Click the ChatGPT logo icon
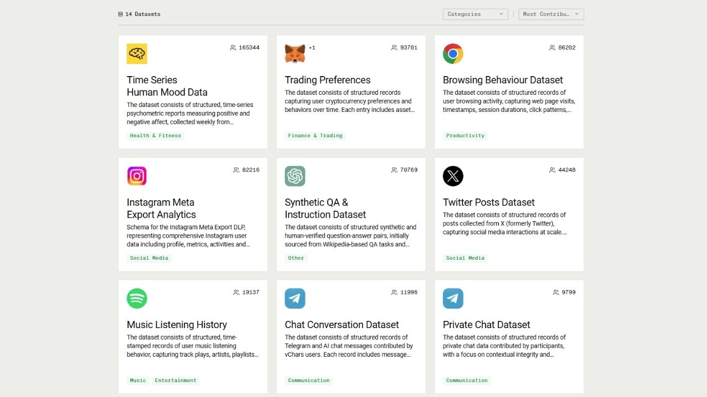The height and width of the screenshot is (397, 707). (295, 176)
